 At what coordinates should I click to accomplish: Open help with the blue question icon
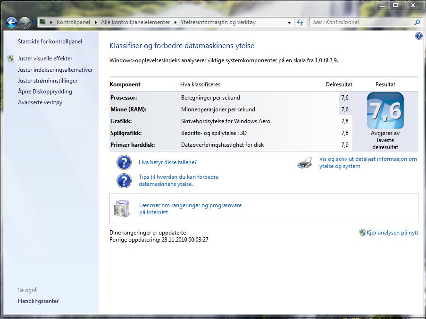click(x=418, y=36)
